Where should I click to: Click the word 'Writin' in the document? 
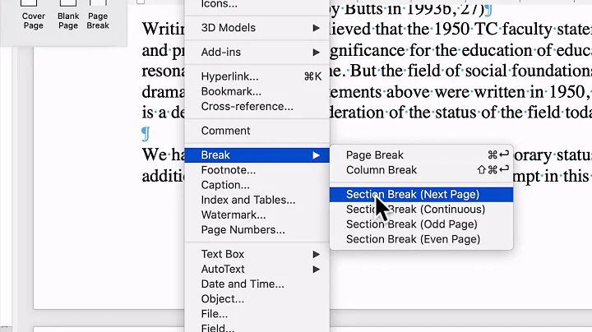click(x=163, y=30)
